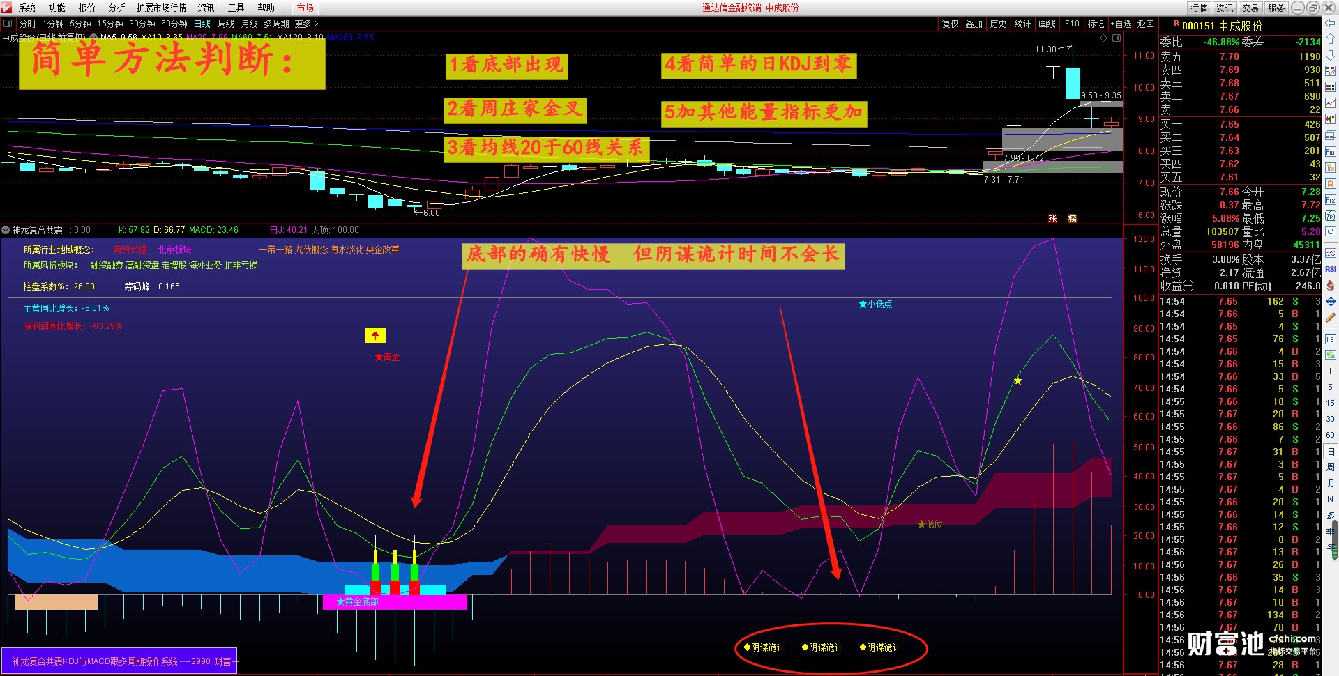Viewport: 1339px width, 676px height.
Task: Click the 服务 service button
Action: coord(1276,8)
